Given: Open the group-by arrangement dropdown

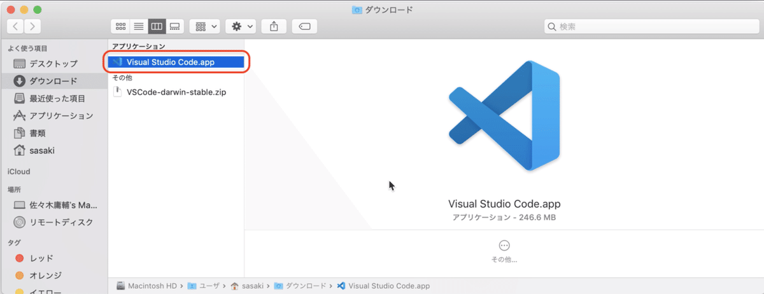Looking at the screenshot, I should click(x=205, y=26).
